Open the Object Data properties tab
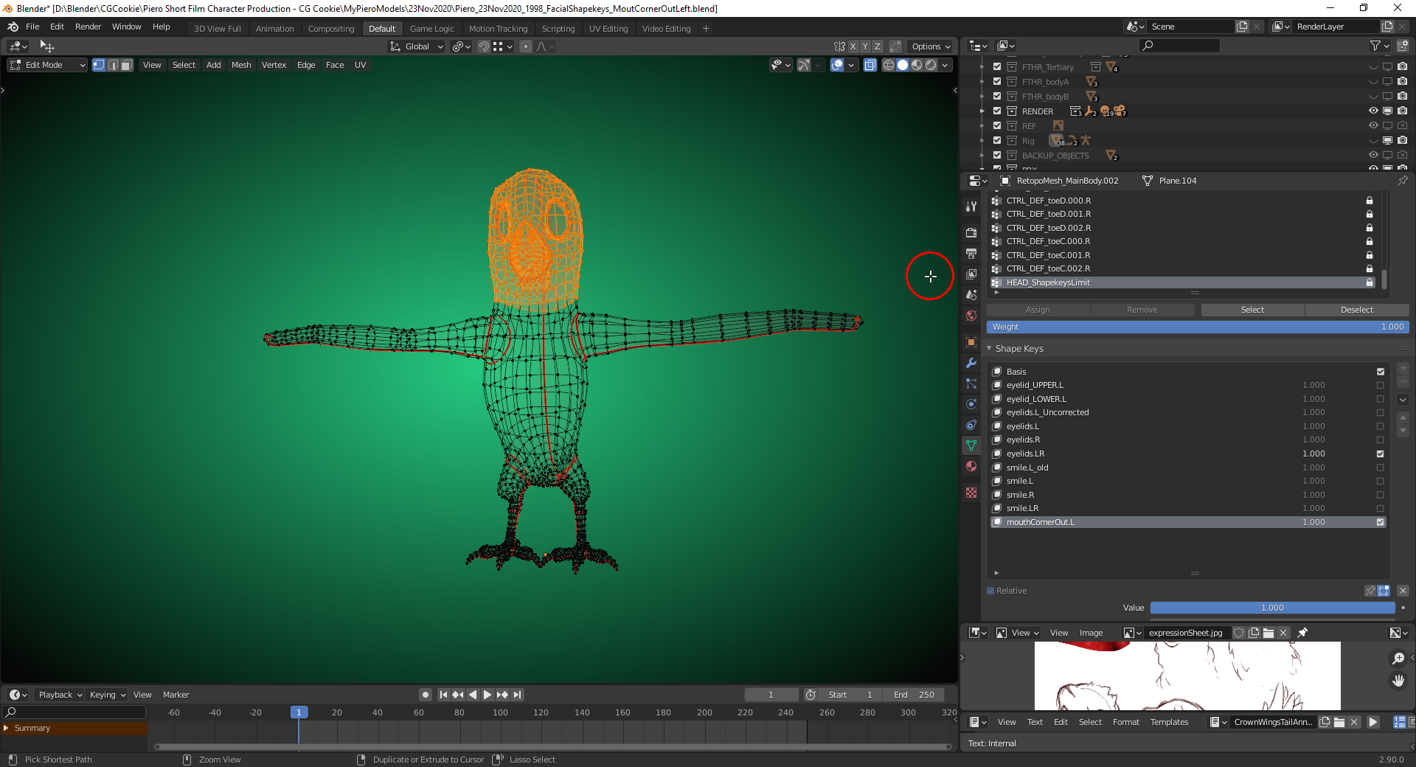The image size is (1416, 767). point(971,445)
